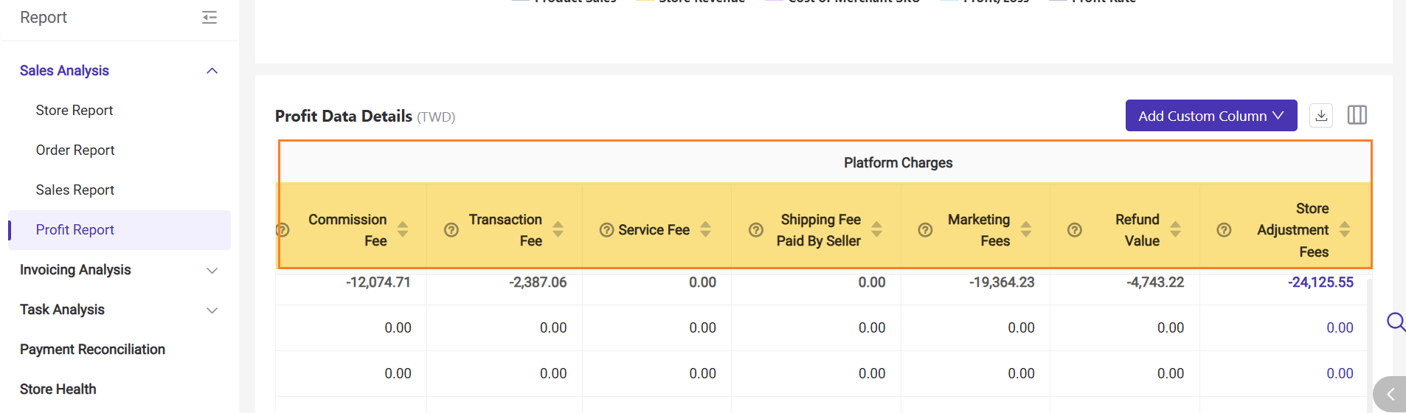Open the column settings icon
The width and height of the screenshot is (1406, 413).
point(1357,115)
